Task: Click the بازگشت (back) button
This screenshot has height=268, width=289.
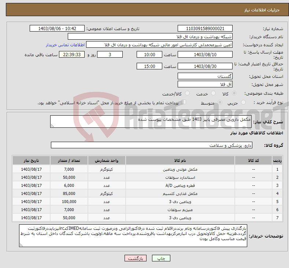Action: (136, 258)
